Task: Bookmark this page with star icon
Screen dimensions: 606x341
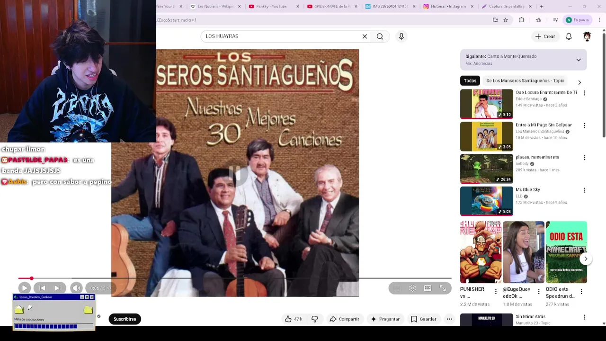Action: click(x=506, y=20)
